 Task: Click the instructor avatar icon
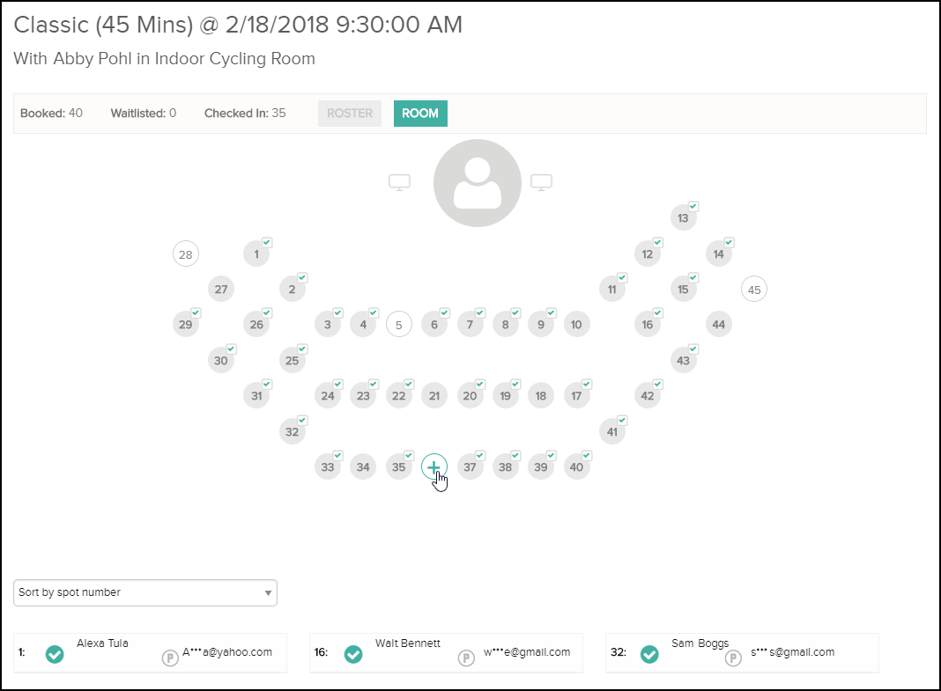click(x=477, y=181)
